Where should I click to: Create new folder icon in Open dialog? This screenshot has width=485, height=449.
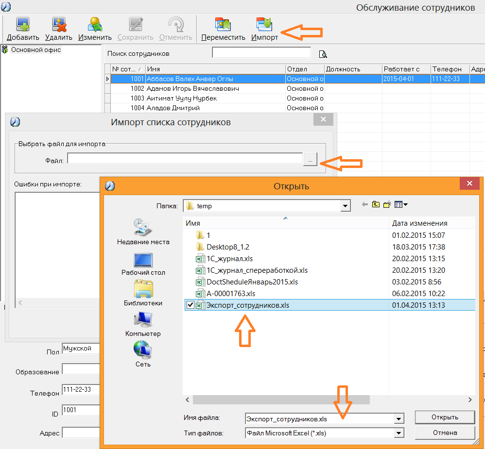click(x=387, y=204)
